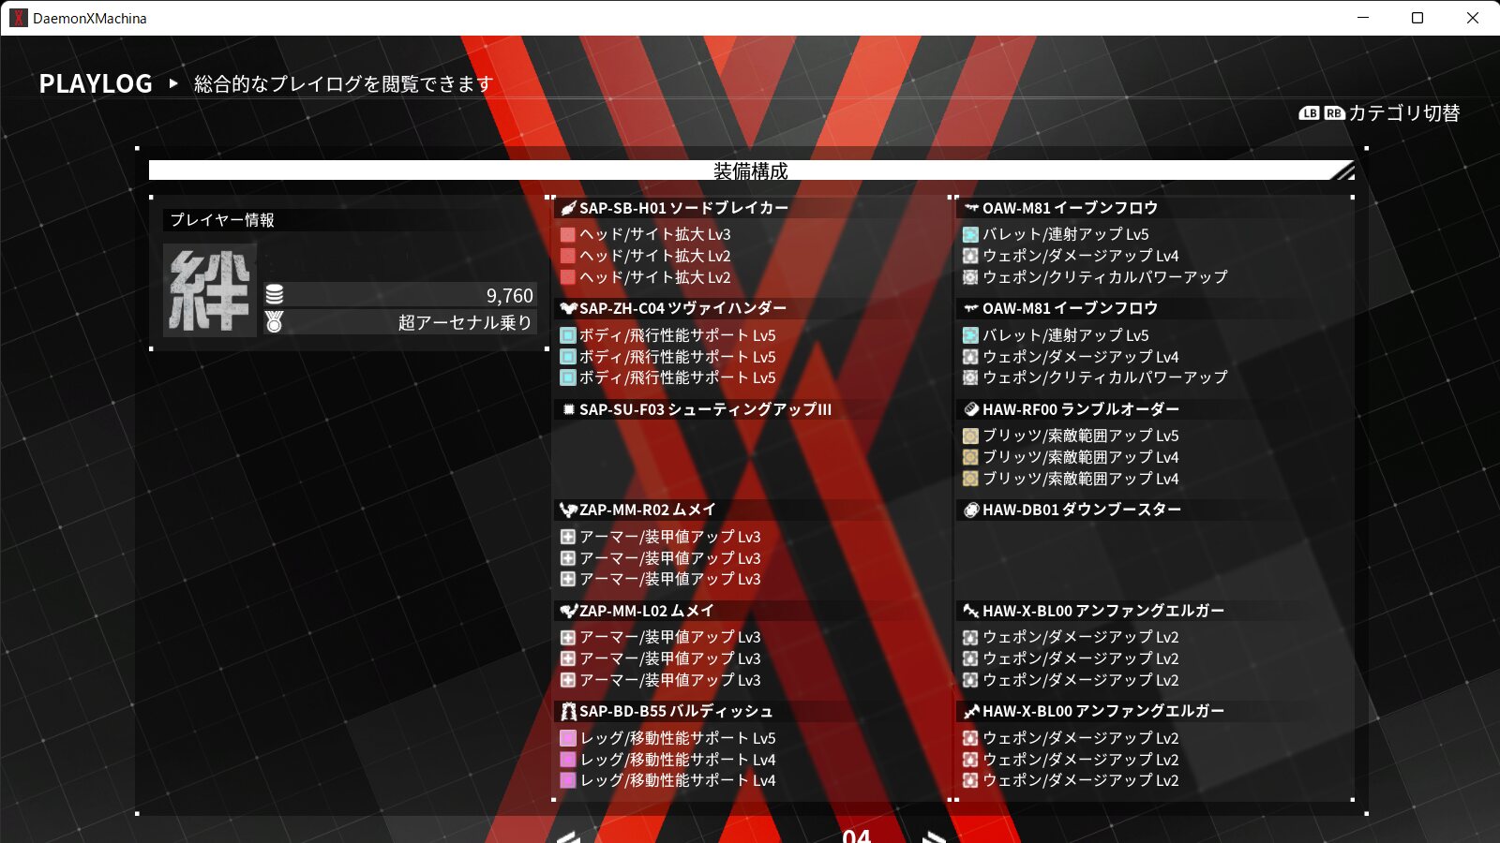Click the DaemonXMachina app icon in title bar
The width and height of the screenshot is (1500, 843).
point(18,18)
